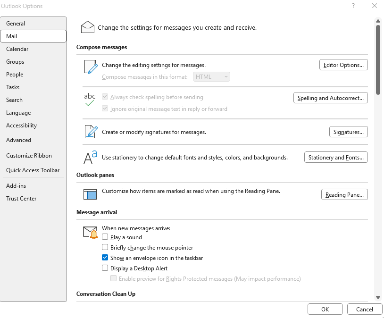
Task: Click the paper-and-pencil icon for editing settings
Action: pos(91,67)
